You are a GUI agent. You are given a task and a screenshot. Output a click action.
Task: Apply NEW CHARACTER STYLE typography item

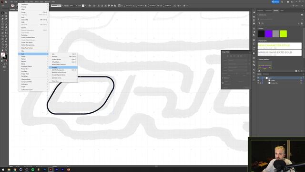click(x=280, y=46)
